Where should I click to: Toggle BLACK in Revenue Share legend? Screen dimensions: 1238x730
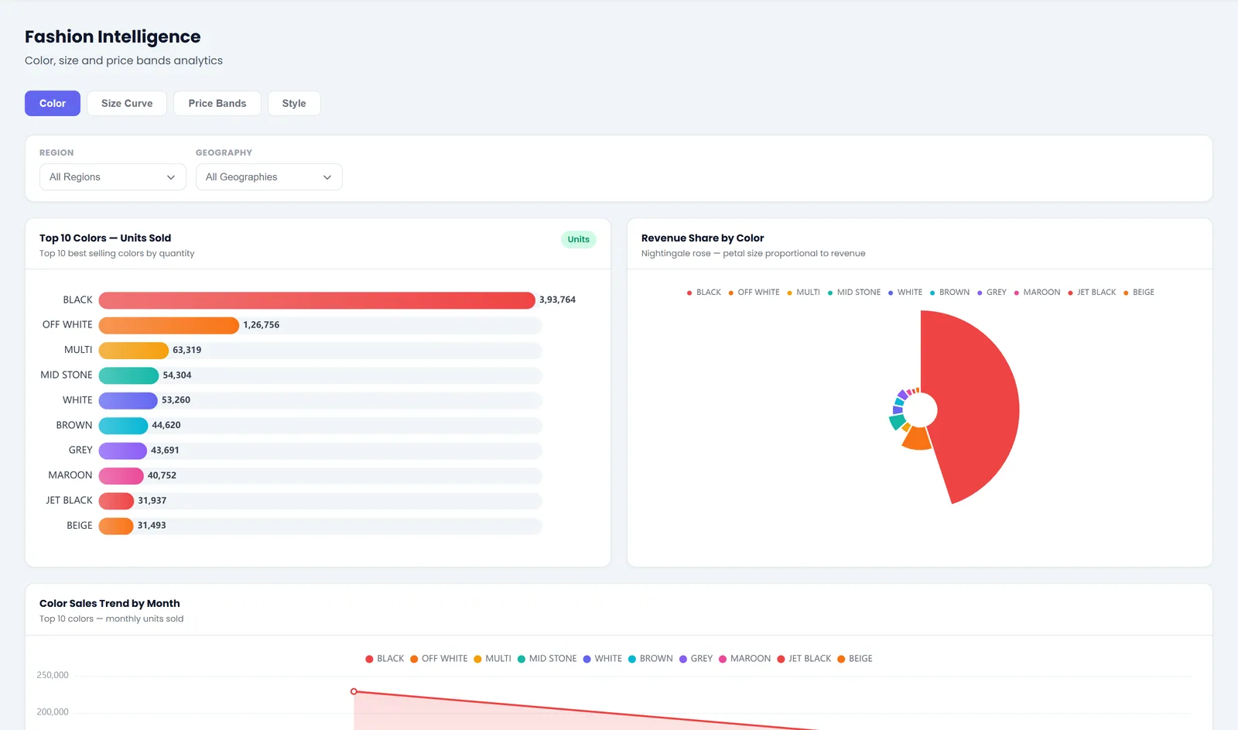pos(703,293)
